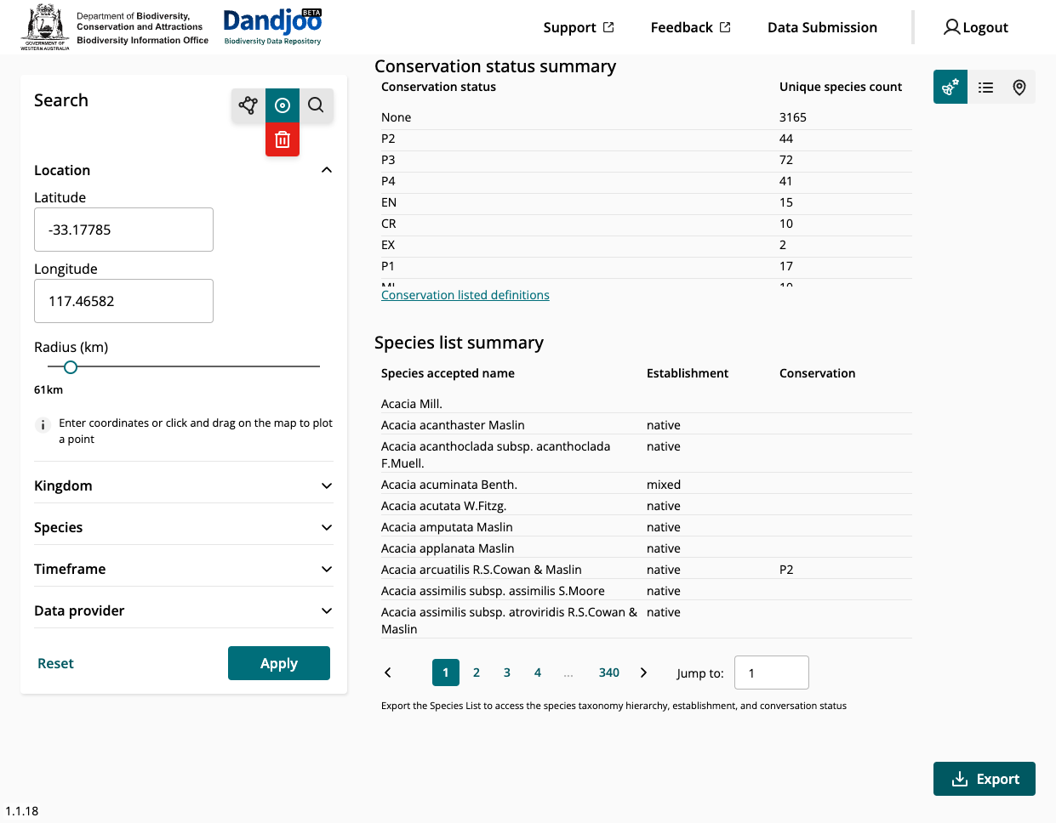Click the Reset link
The height and width of the screenshot is (823, 1056).
55,663
